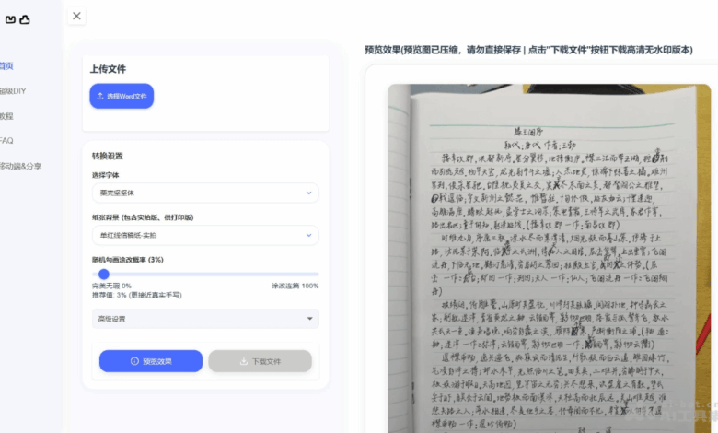Click the 随机勾画涂改概率 slider handle
The image size is (718, 433).
pyautogui.click(x=104, y=274)
